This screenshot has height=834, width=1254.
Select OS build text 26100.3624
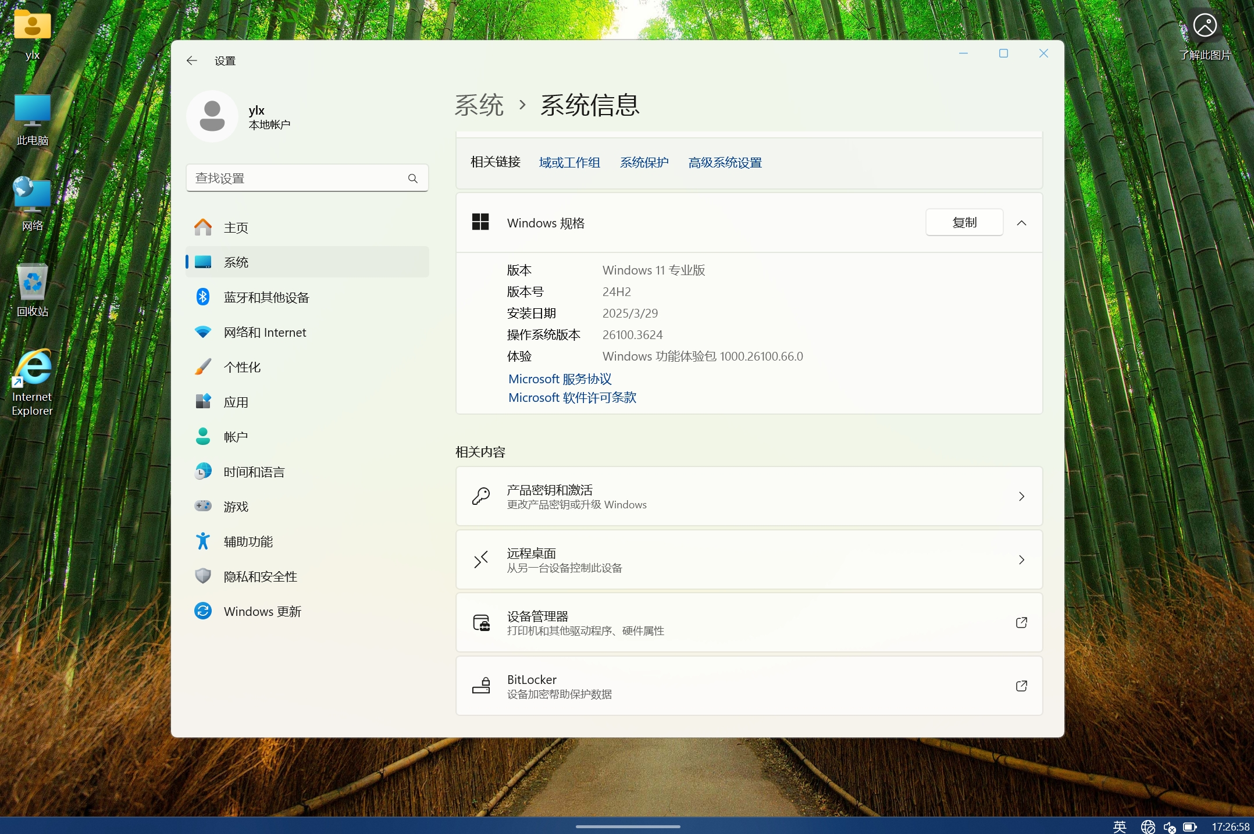632,334
